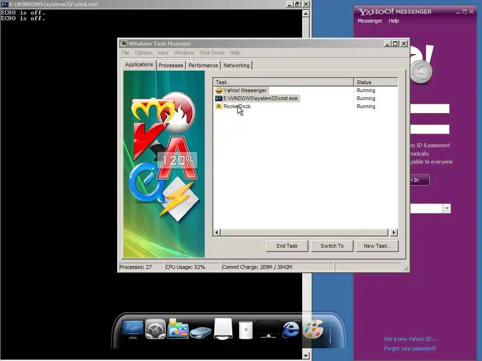
Task: Minimize the Windows Task Manager window
Action: [x=387, y=44]
